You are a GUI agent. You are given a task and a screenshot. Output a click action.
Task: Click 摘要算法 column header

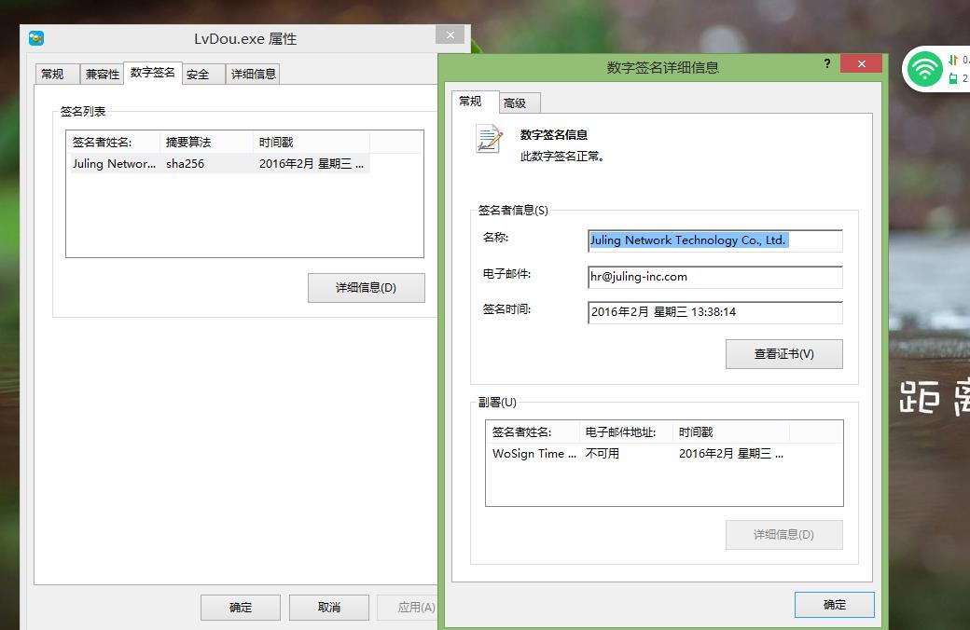(207, 143)
